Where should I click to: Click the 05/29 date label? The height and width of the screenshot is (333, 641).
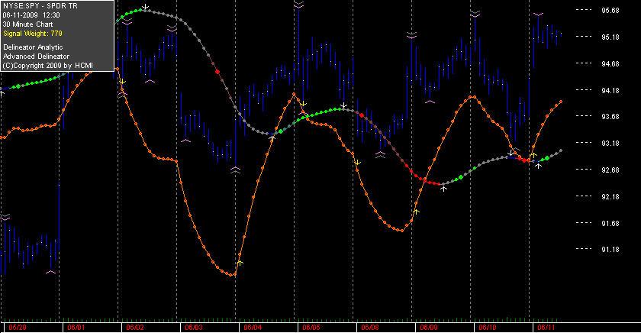[x=17, y=328]
